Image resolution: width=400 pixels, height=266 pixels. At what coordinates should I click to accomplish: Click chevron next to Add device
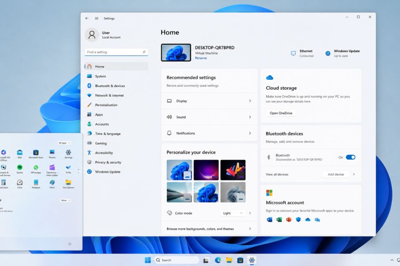(354, 175)
